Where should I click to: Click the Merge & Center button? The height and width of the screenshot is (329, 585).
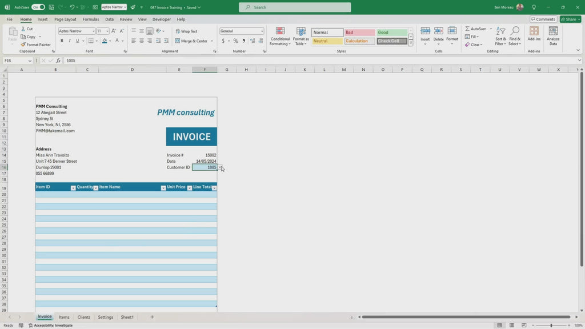click(194, 41)
